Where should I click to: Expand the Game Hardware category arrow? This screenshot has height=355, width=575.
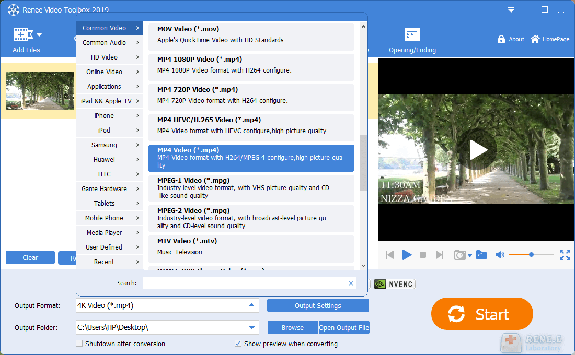coord(137,189)
